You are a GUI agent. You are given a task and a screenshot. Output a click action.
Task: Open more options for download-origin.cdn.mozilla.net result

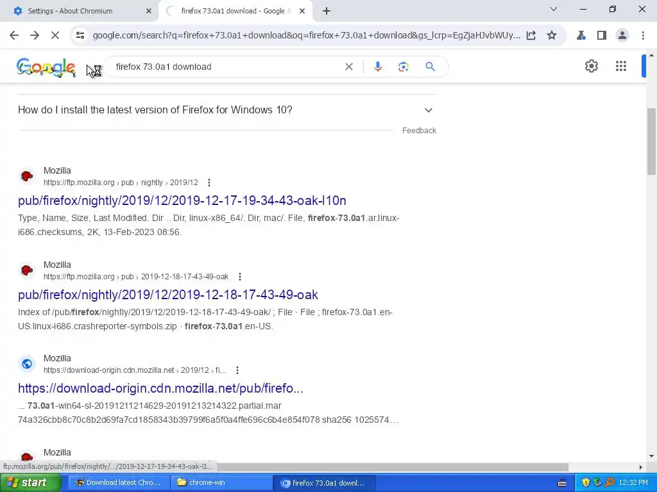[x=237, y=370]
